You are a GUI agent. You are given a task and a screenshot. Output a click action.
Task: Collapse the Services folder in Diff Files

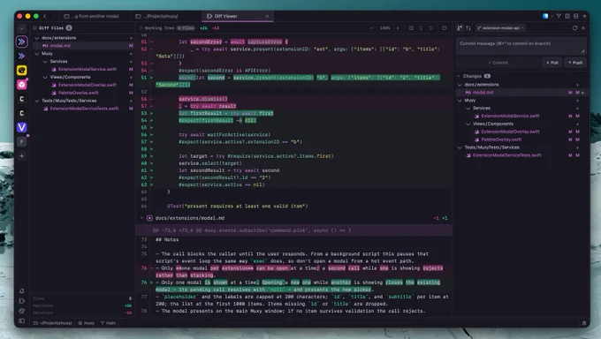point(45,61)
